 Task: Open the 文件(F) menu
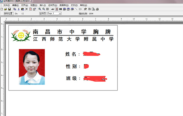6,5
